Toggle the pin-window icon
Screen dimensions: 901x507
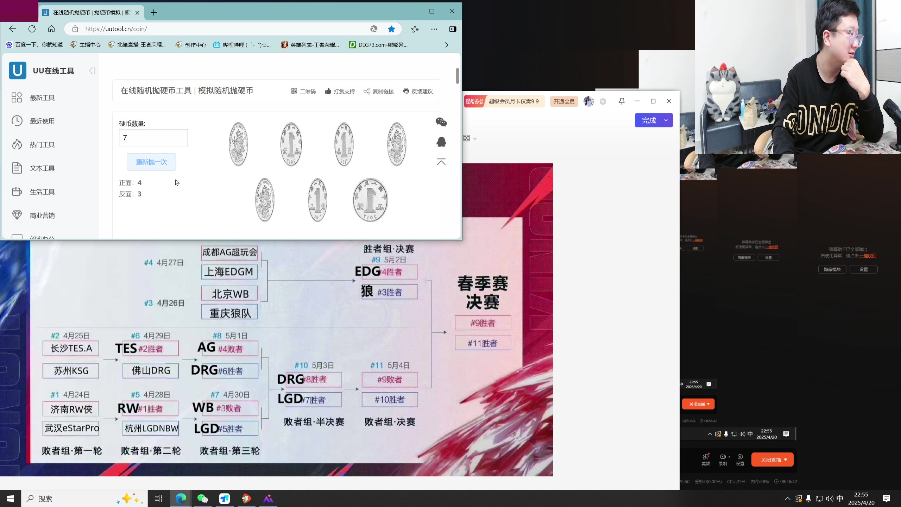(622, 101)
